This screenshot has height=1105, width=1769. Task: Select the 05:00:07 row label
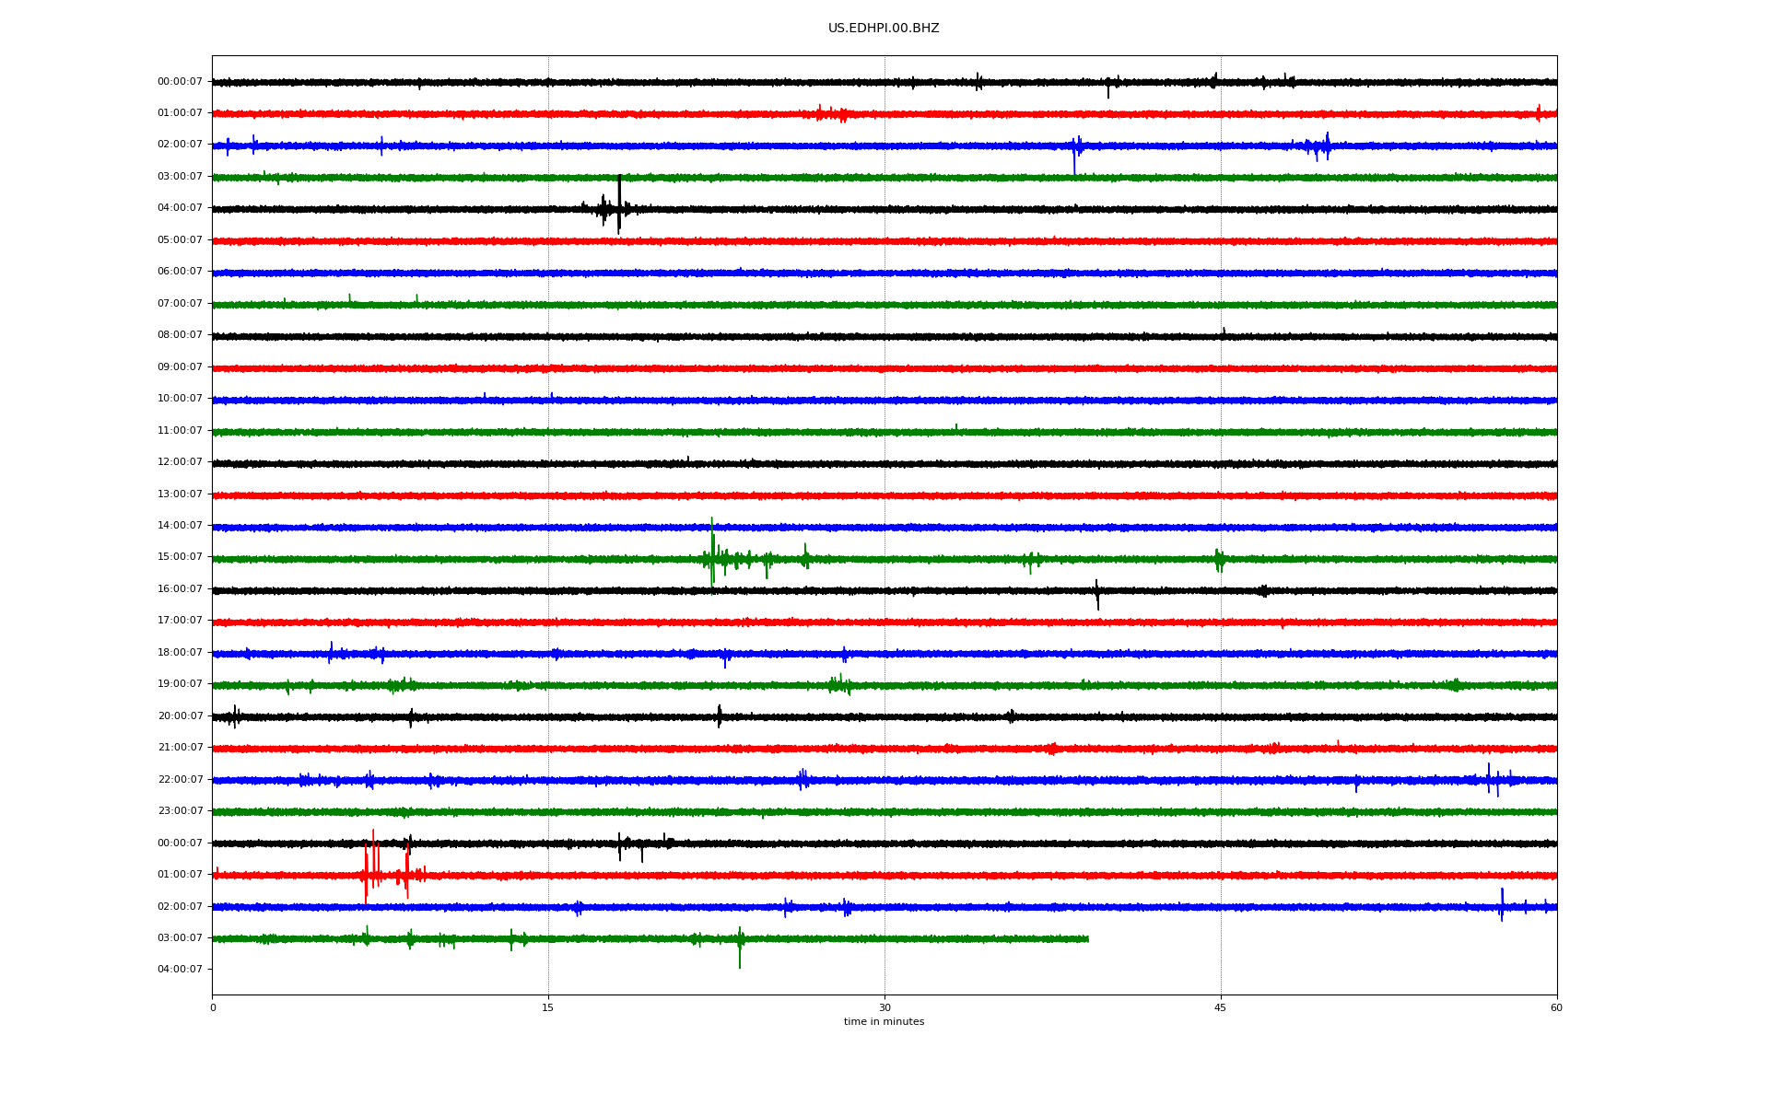coord(180,240)
